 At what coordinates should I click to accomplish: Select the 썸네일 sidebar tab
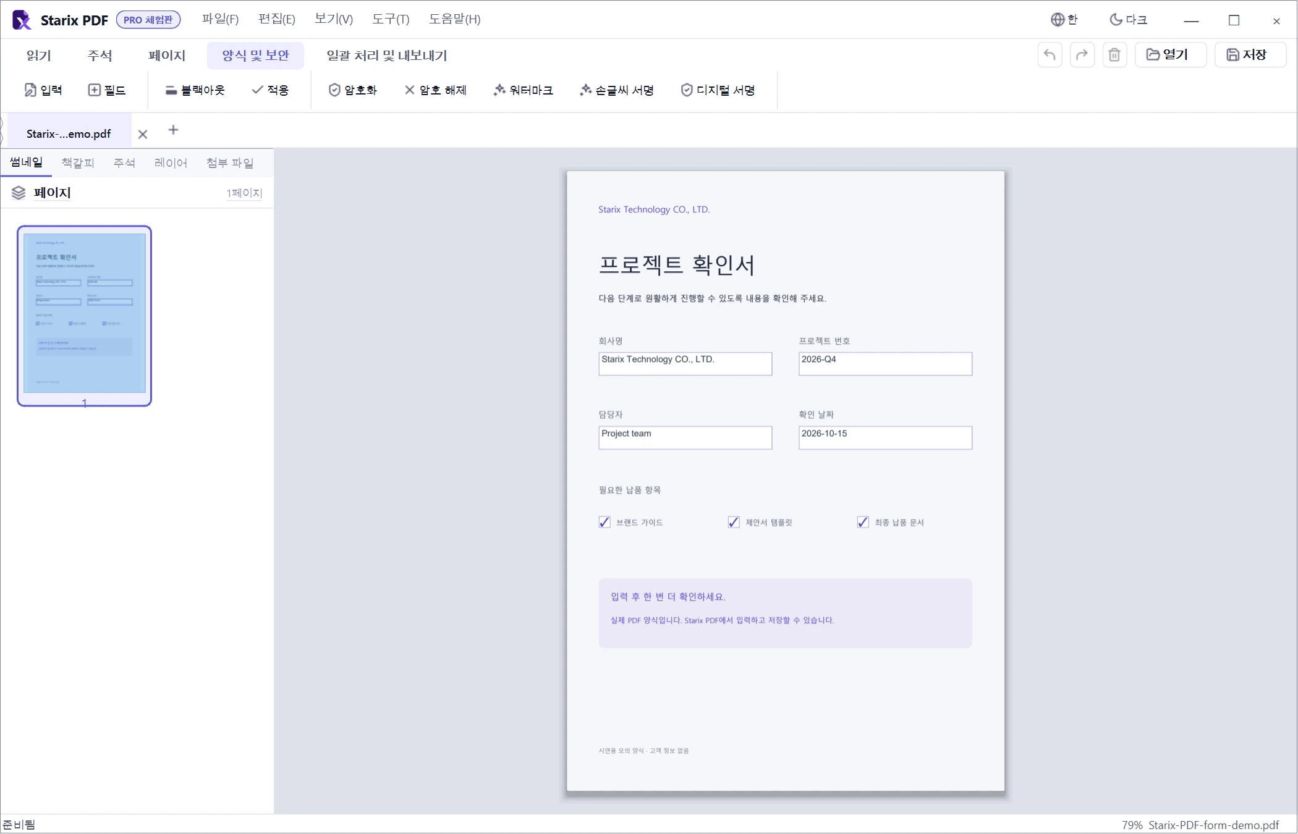click(x=26, y=162)
